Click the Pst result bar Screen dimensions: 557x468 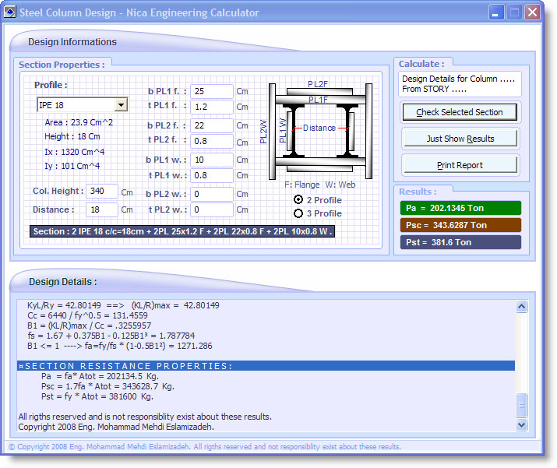click(460, 242)
